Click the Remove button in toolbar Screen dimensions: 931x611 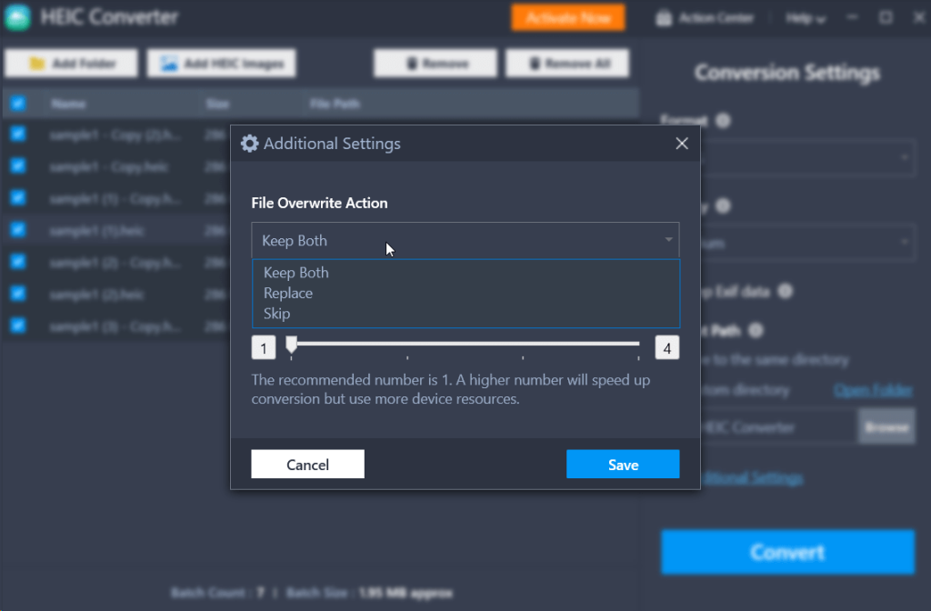point(435,64)
